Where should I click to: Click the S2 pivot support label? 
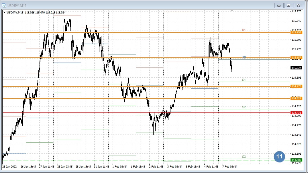tap(244, 107)
